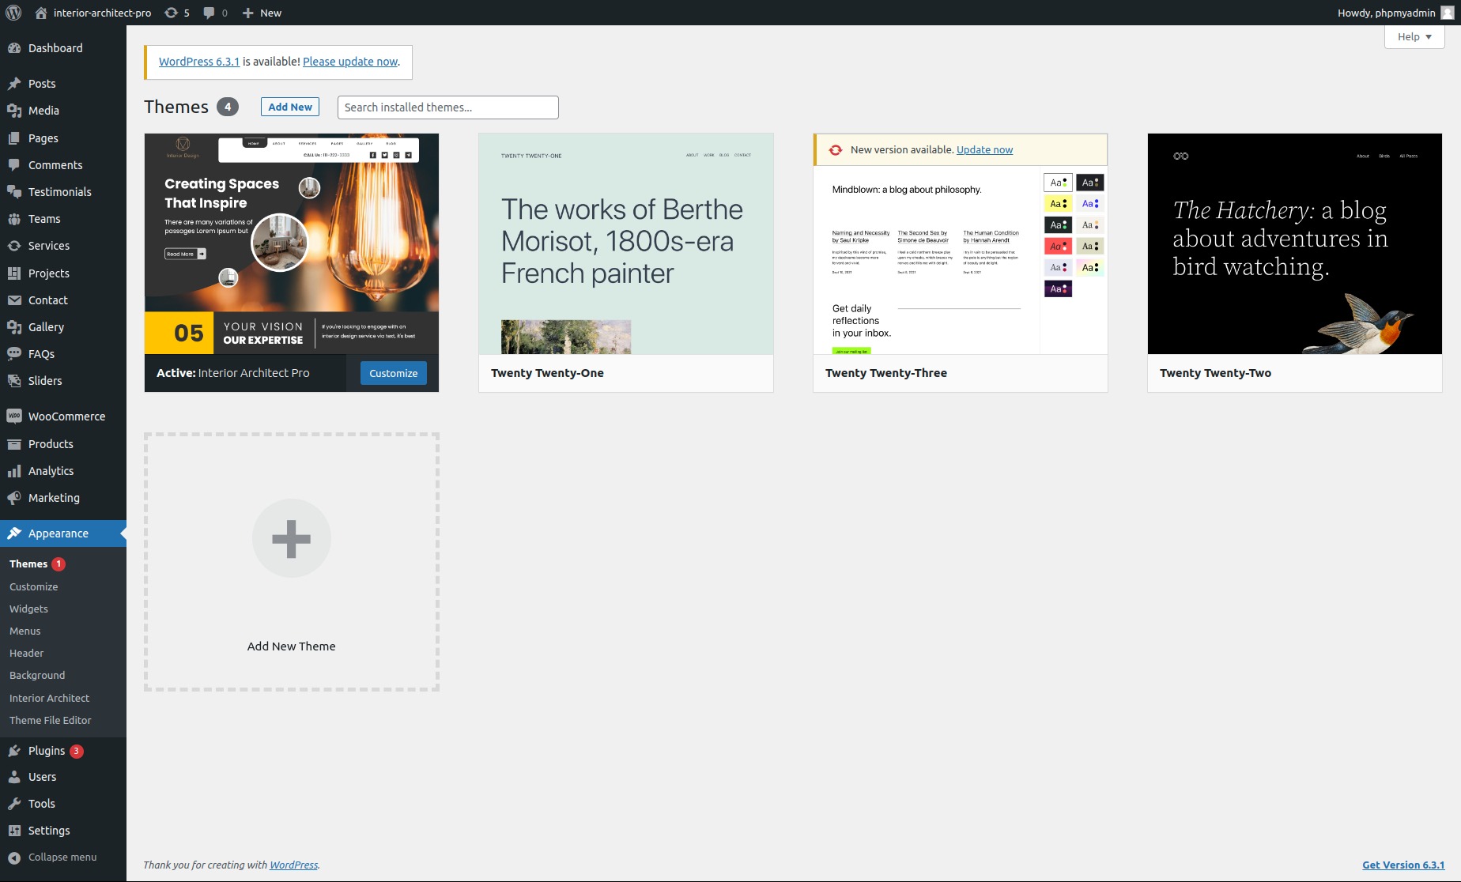Select Themes submenu item
Image resolution: width=1461 pixels, height=882 pixels.
click(x=28, y=563)
